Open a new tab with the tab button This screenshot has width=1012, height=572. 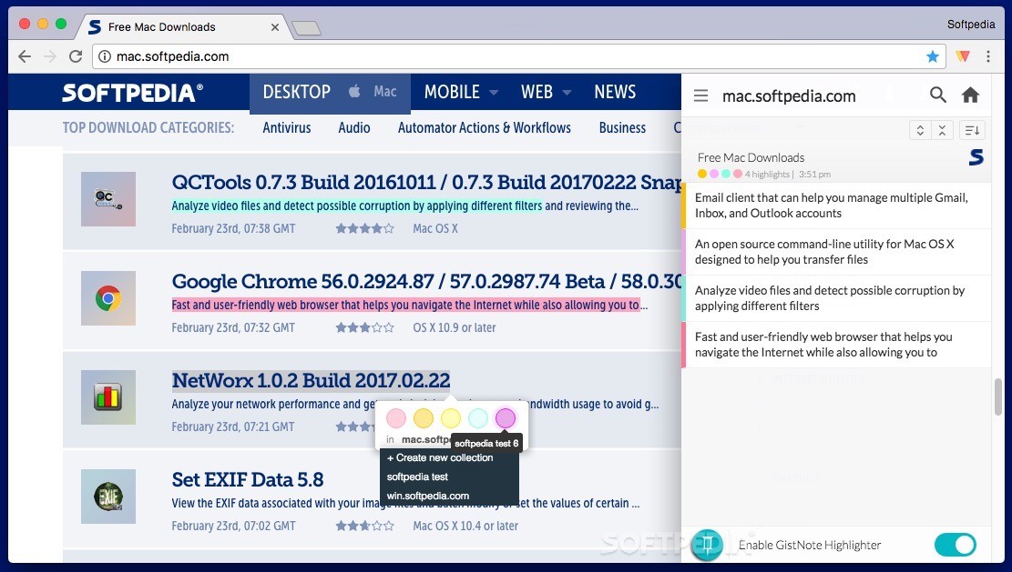click(306, 27)
